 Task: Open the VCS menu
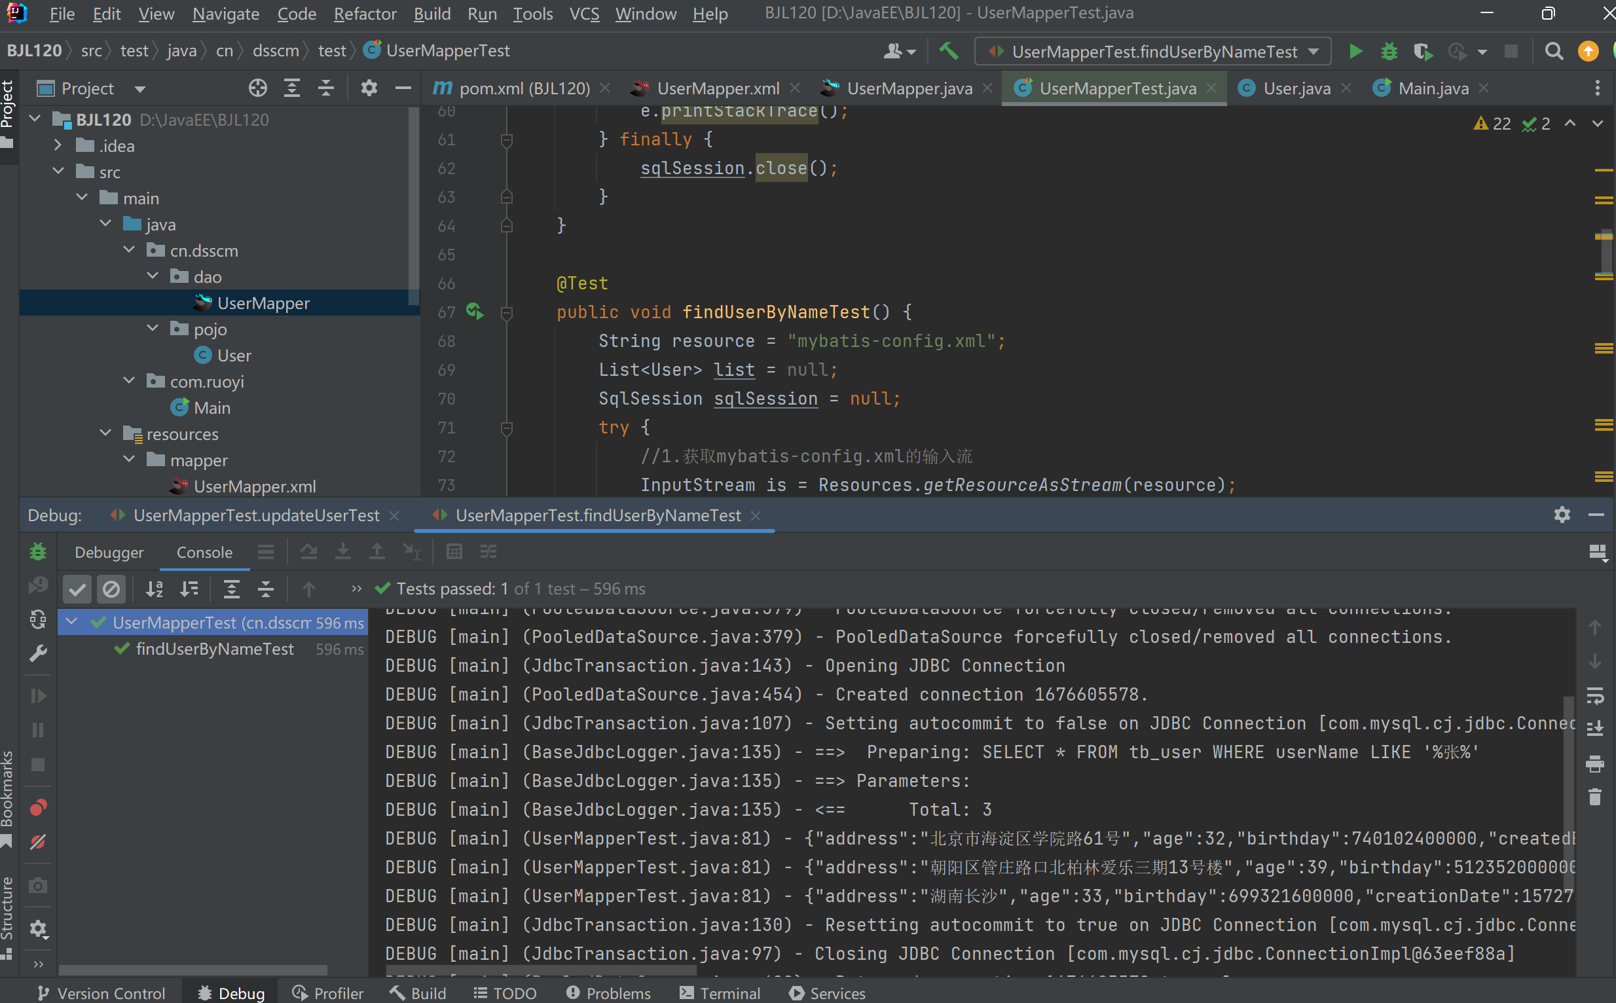click(x=584, y=13)
